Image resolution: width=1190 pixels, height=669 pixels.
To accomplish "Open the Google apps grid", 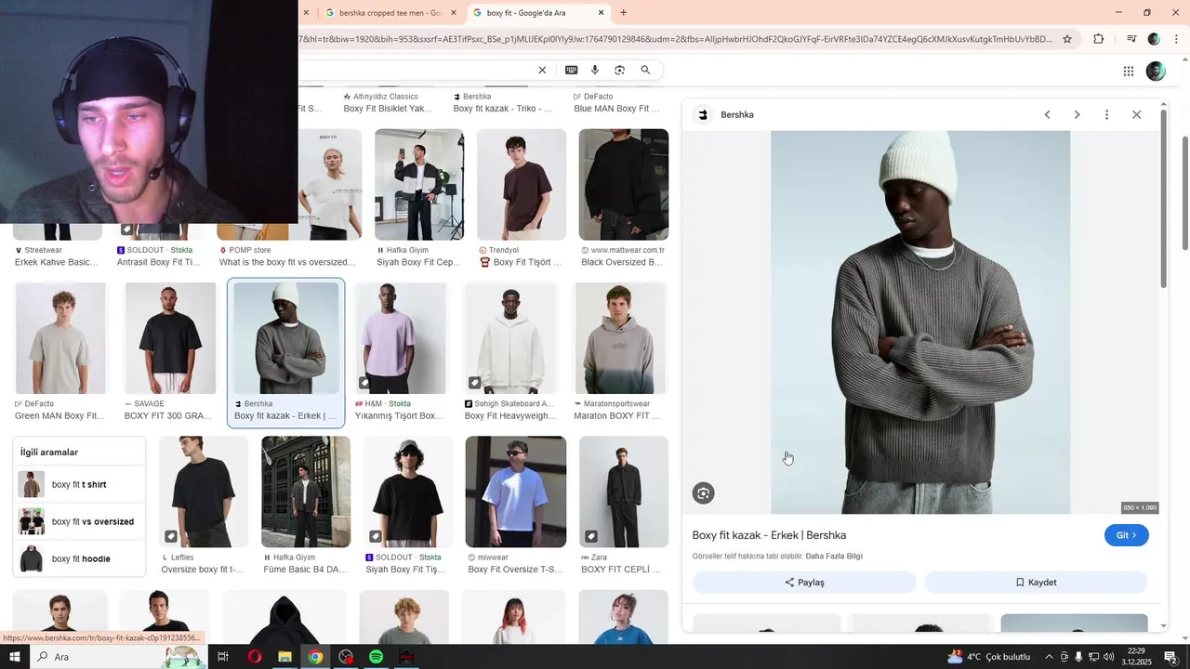I will click(1129, 72).
